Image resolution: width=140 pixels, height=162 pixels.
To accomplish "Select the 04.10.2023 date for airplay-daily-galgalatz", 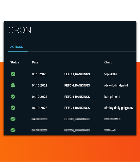I will click(x=39, y=108).
